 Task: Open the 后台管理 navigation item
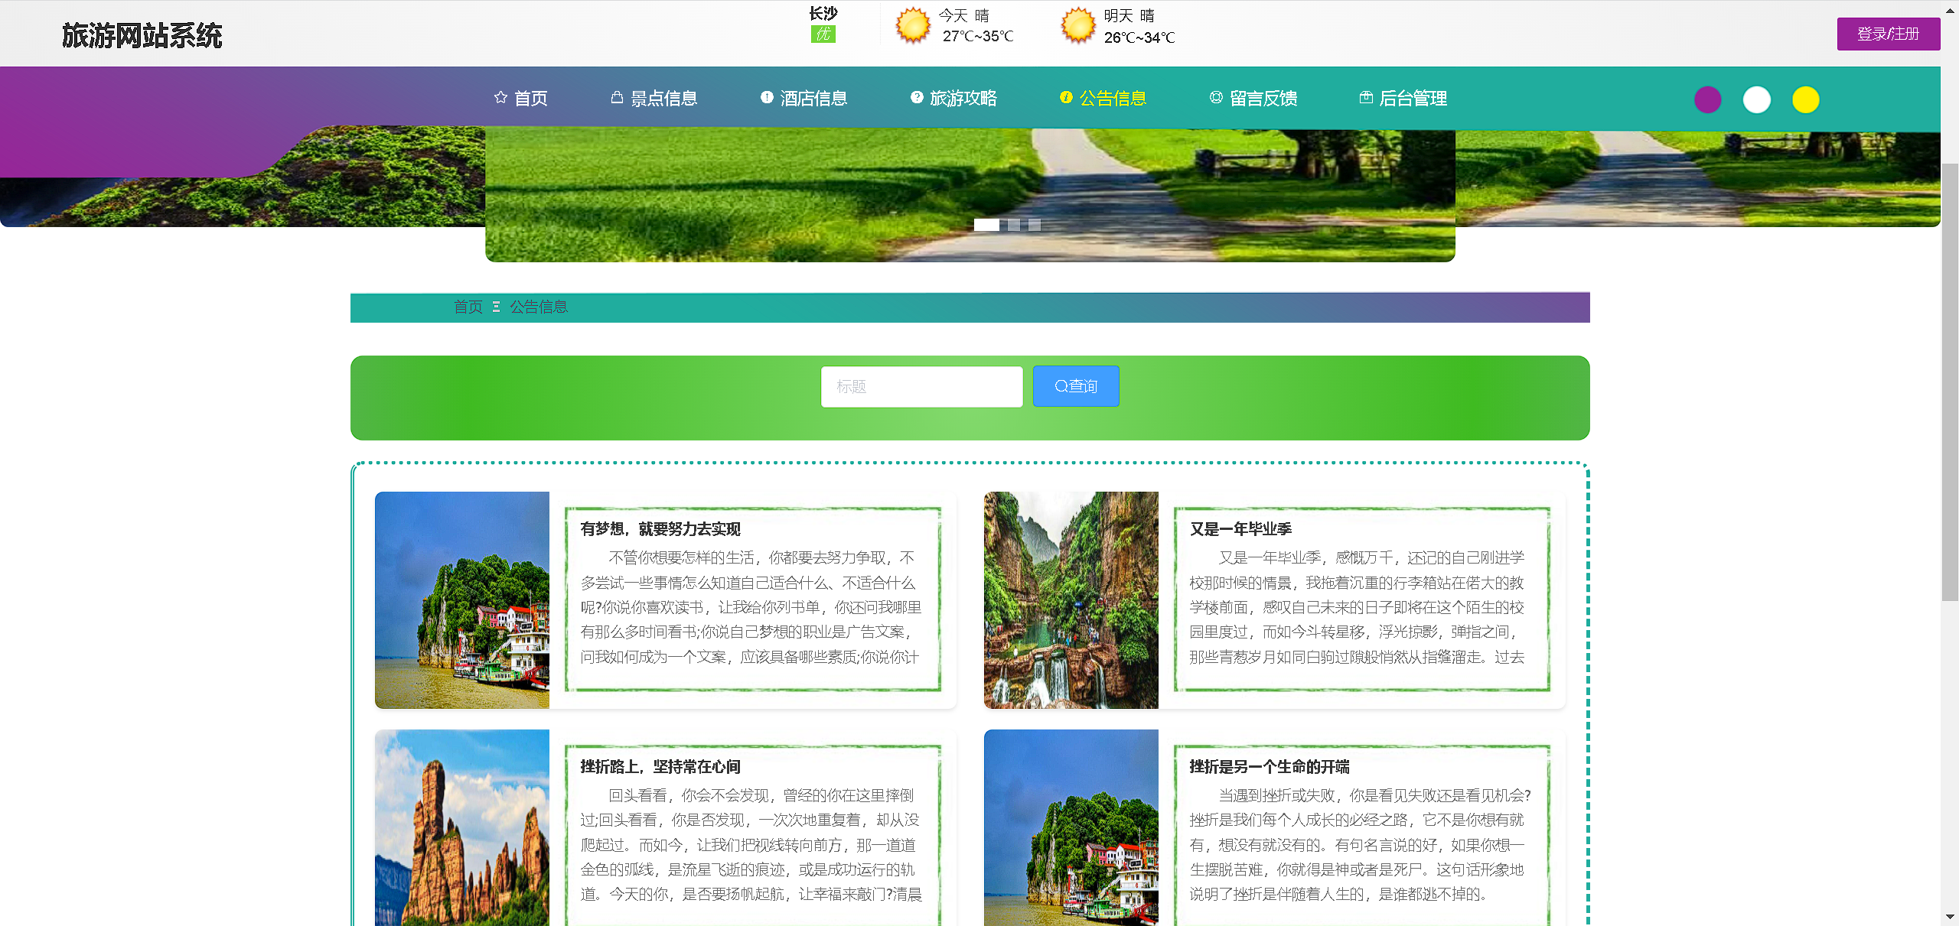(1413, 98)
